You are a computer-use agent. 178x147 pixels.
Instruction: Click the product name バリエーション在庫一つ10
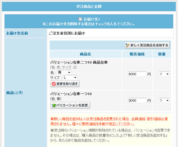71,94
